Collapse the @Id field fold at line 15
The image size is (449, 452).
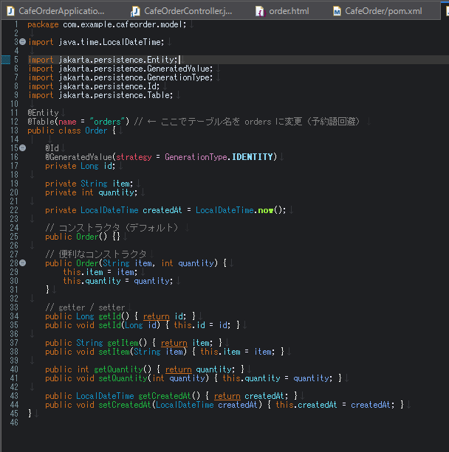pos(23,148)
